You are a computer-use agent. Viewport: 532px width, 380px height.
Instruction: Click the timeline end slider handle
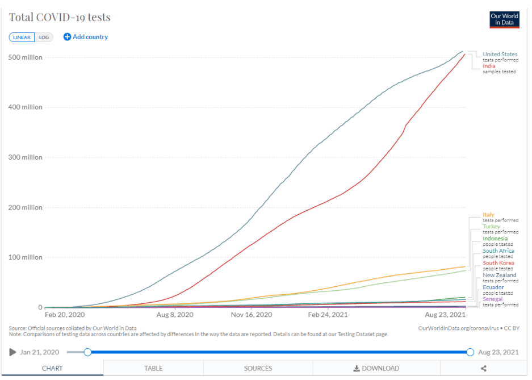coord(470,352)
